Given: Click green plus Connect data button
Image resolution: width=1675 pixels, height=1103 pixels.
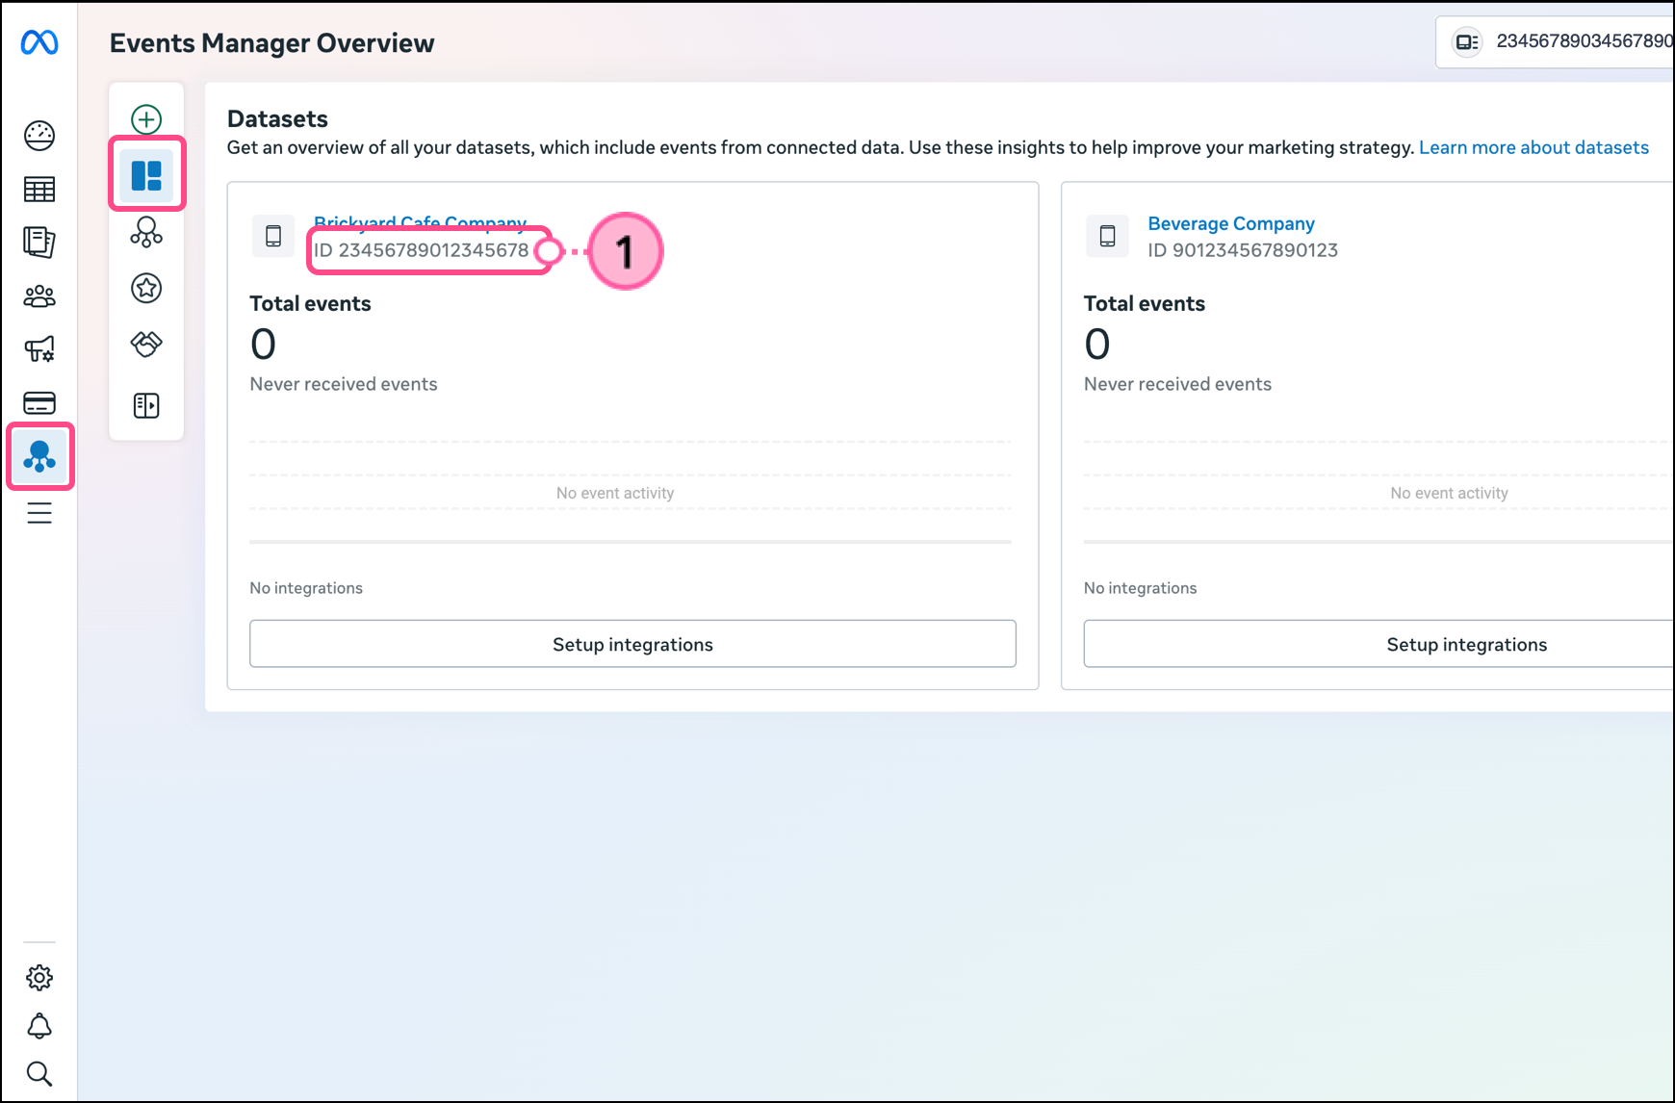Looking at the screenshot, I should click(x=146, y=119).
